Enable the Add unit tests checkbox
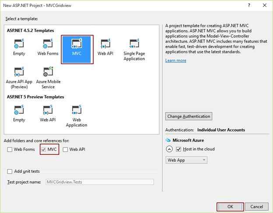 pos(10,171)
